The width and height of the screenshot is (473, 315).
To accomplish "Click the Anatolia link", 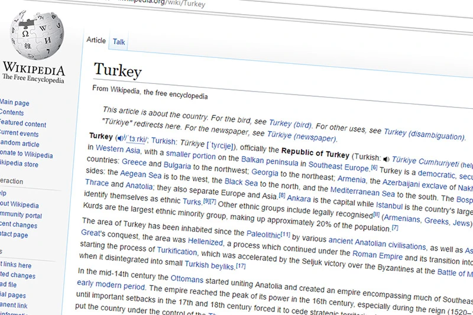I will click(139, 186).
